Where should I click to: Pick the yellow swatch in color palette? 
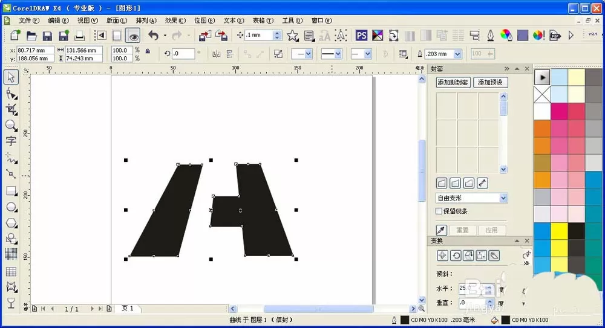559,231
